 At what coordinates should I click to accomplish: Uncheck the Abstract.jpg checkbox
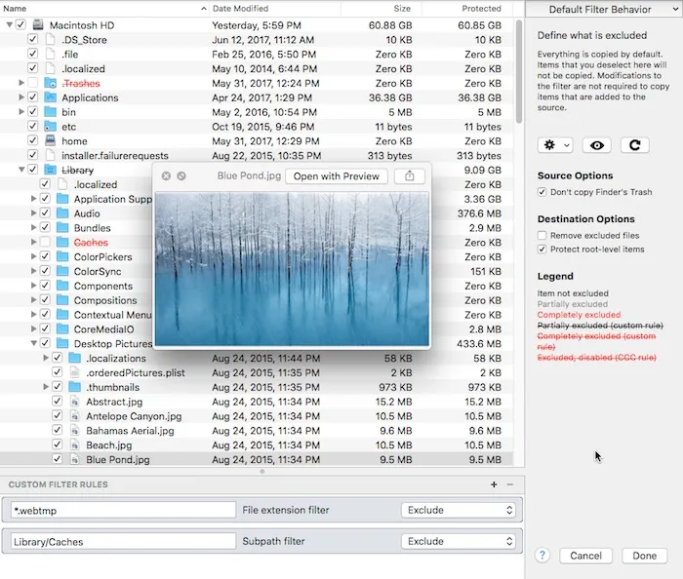pyautogui.click(x=57, y=401)
